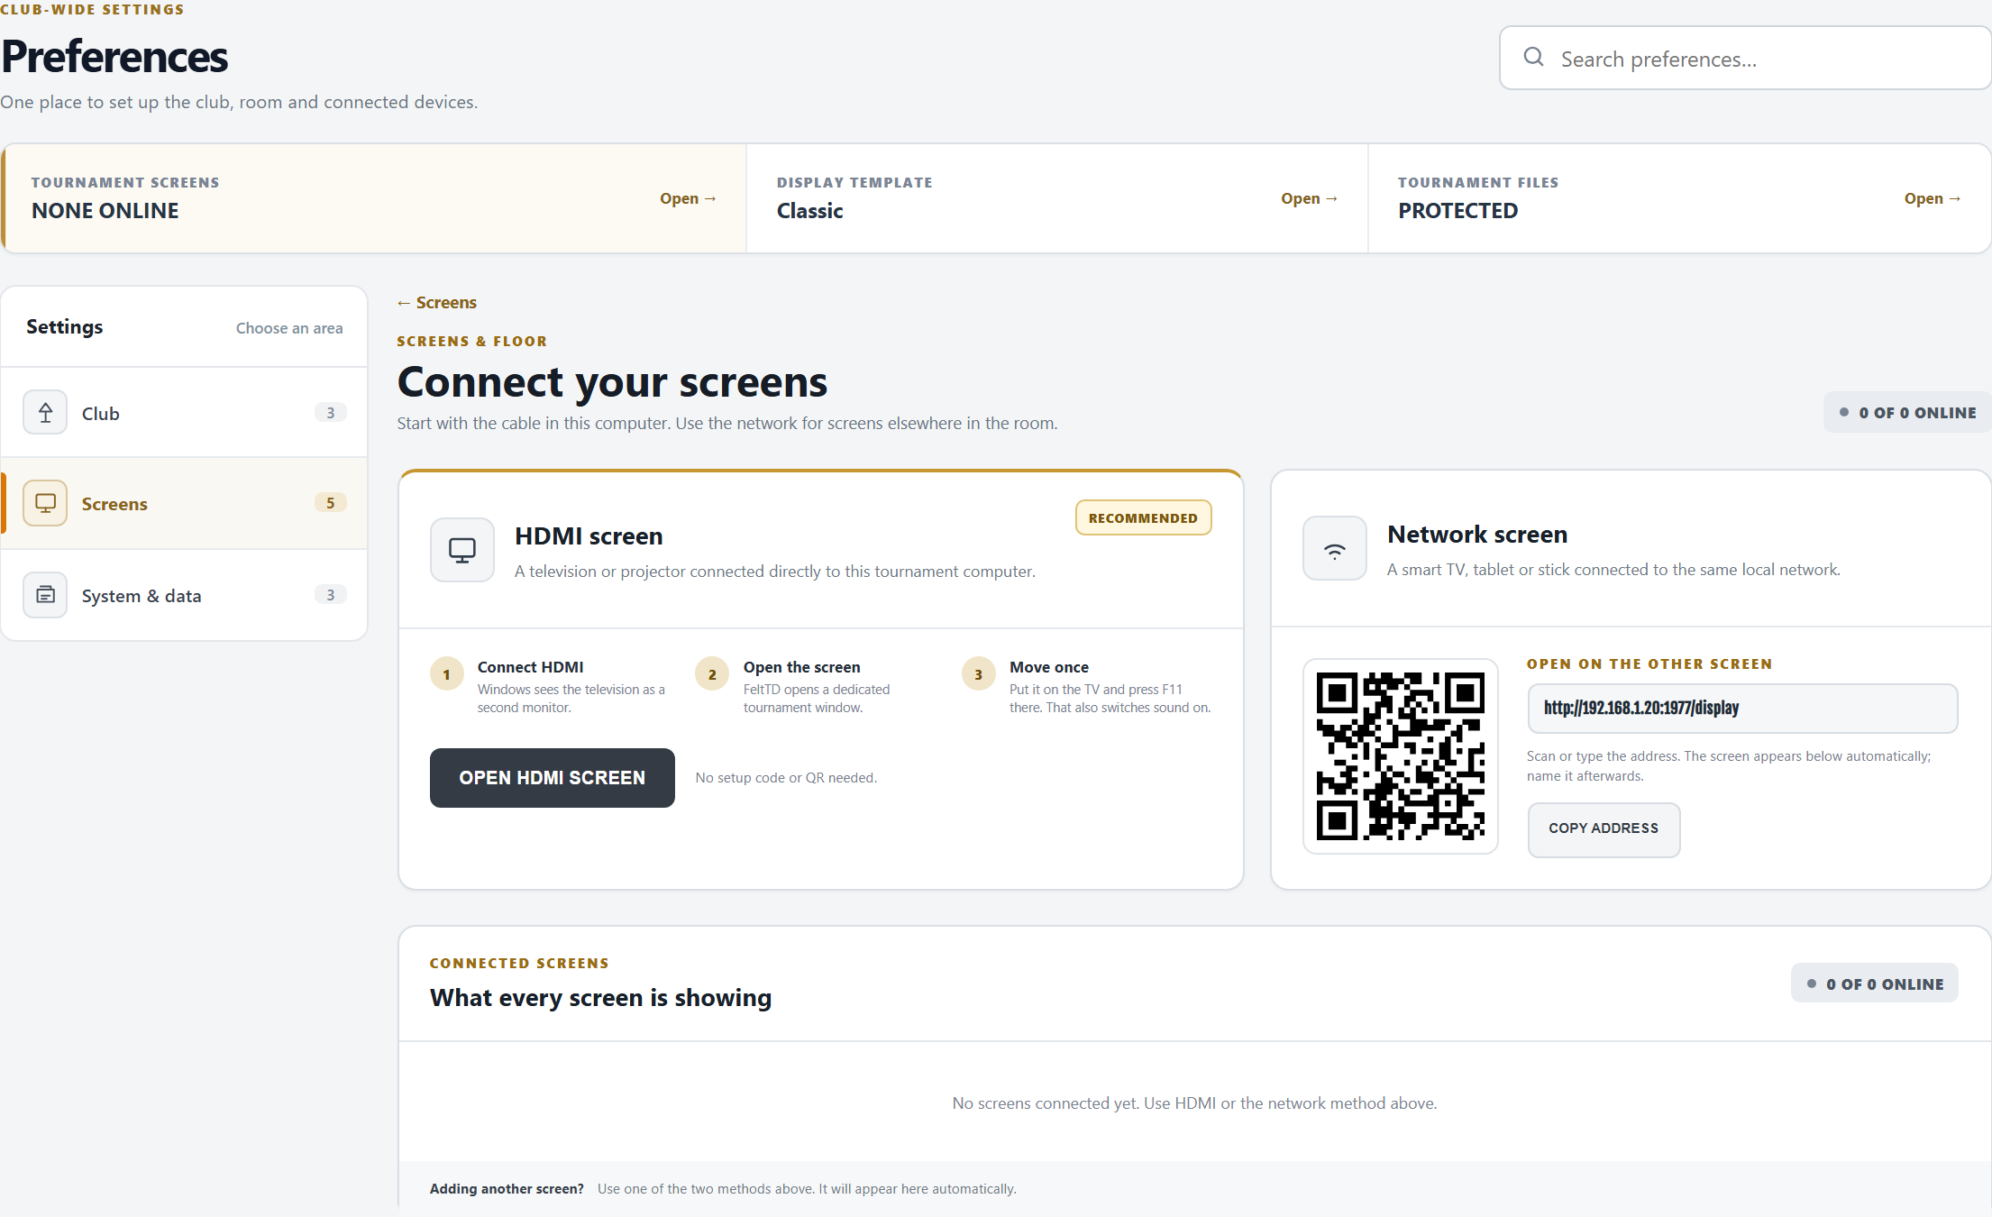
Task: Click the Copy Address button
Action: pyautogui.click(x=1604, y=829)
